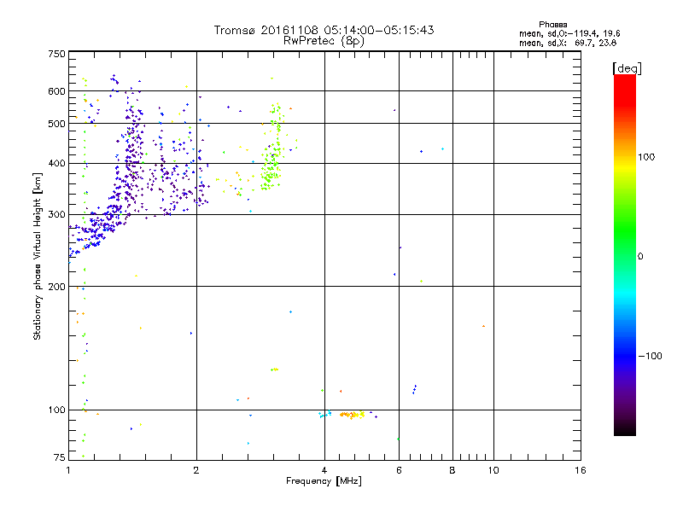Click the x-axis tick label "16"
The width and height of the screenshot is (683, 512).
[x=581, y=470]
